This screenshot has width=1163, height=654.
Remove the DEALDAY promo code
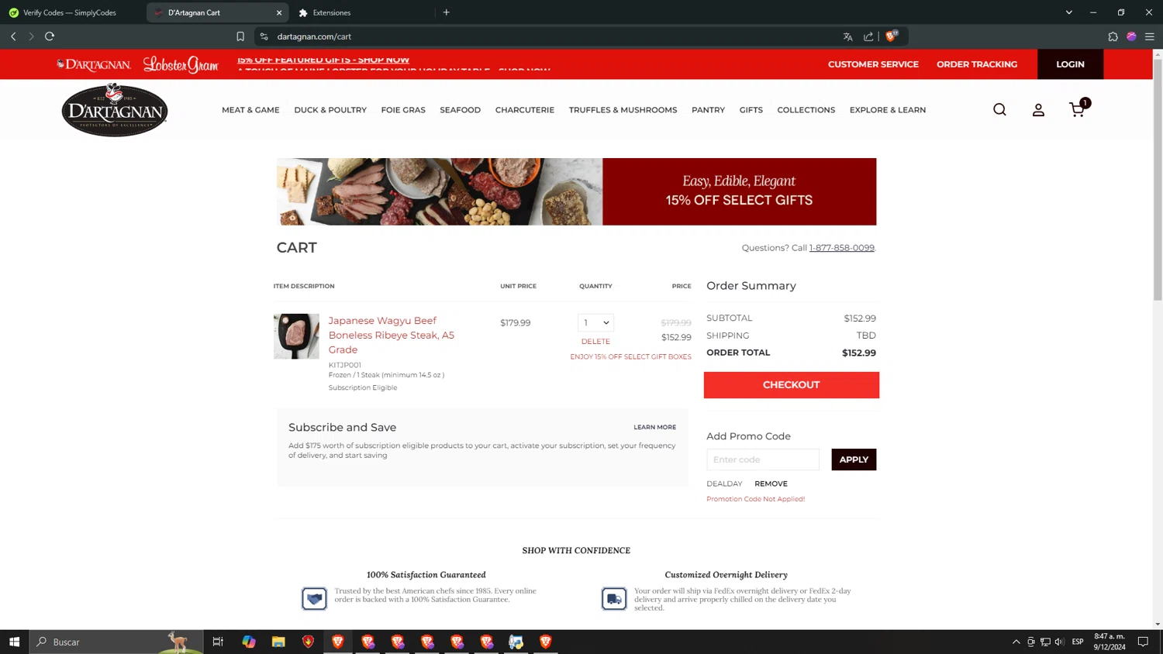(x=771, y=484)
